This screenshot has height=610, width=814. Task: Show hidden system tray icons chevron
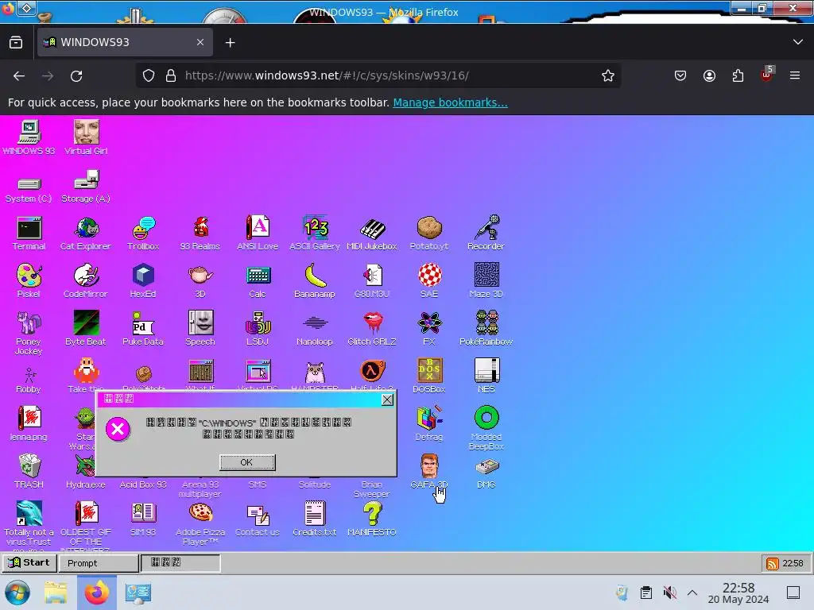point(692,593)
